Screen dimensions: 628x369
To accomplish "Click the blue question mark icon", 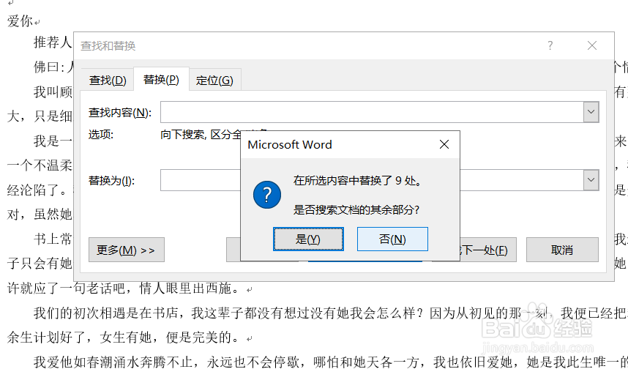I will 267,195.
